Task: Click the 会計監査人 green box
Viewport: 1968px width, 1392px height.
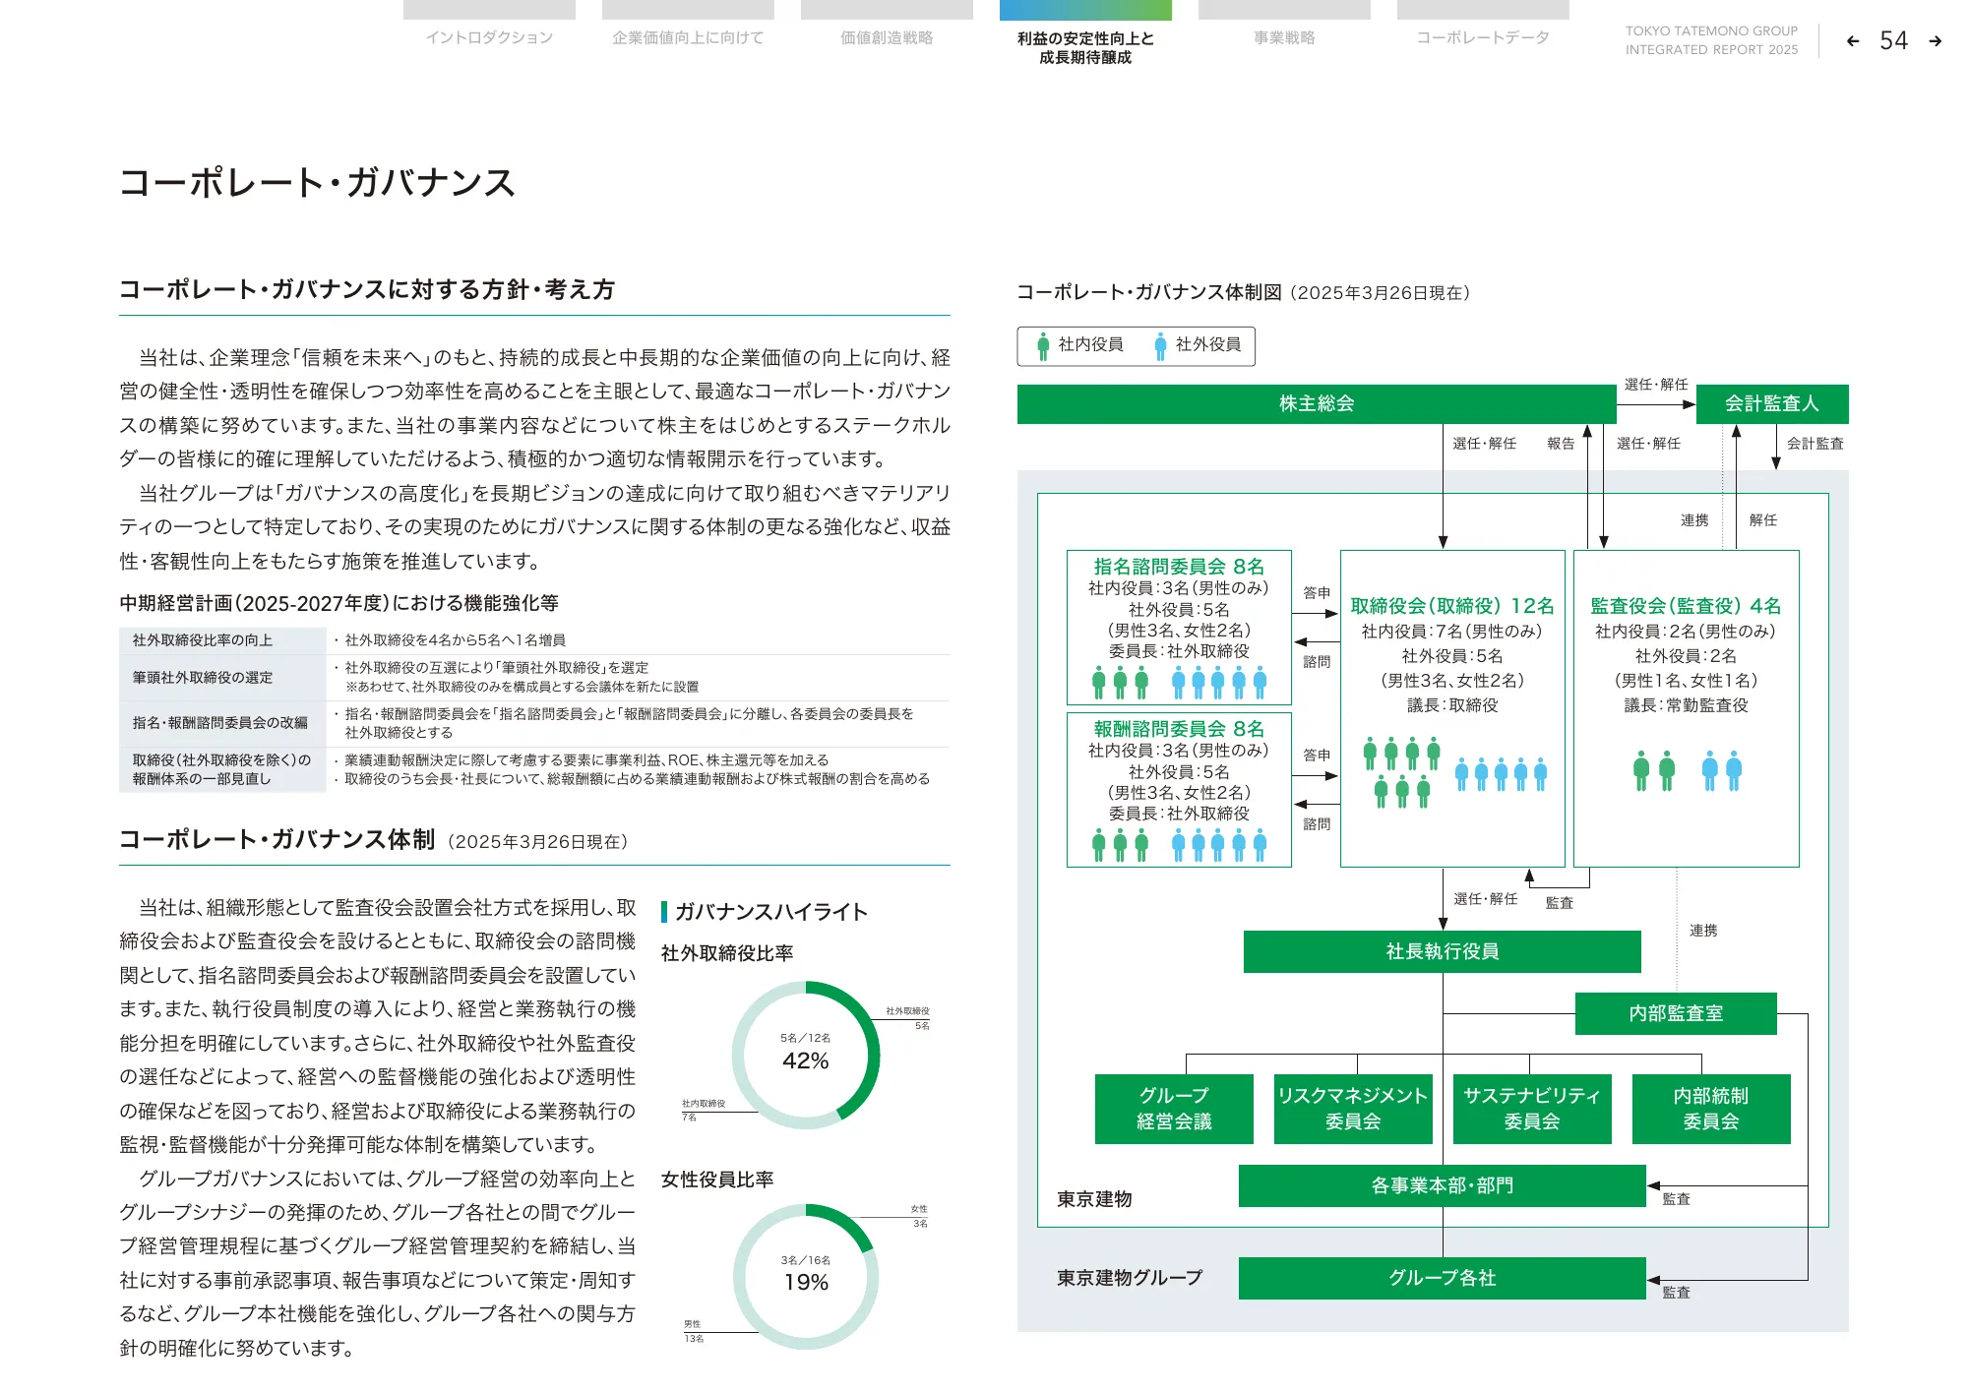Action: coord(1771,403)
